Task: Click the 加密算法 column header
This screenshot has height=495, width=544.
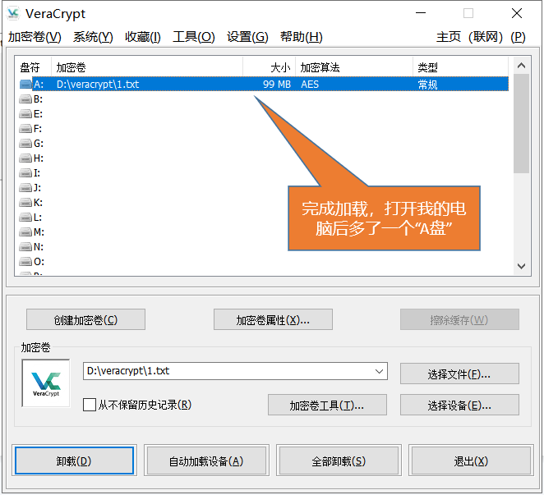Action: coord(354,66)
